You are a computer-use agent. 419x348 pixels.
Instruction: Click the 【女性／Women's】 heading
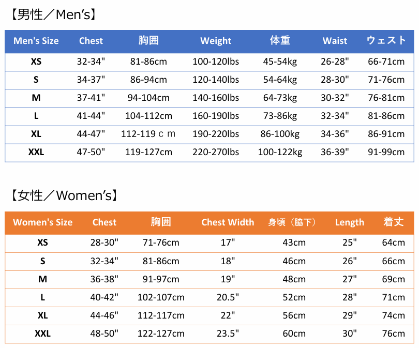click(x=62, y=195)
